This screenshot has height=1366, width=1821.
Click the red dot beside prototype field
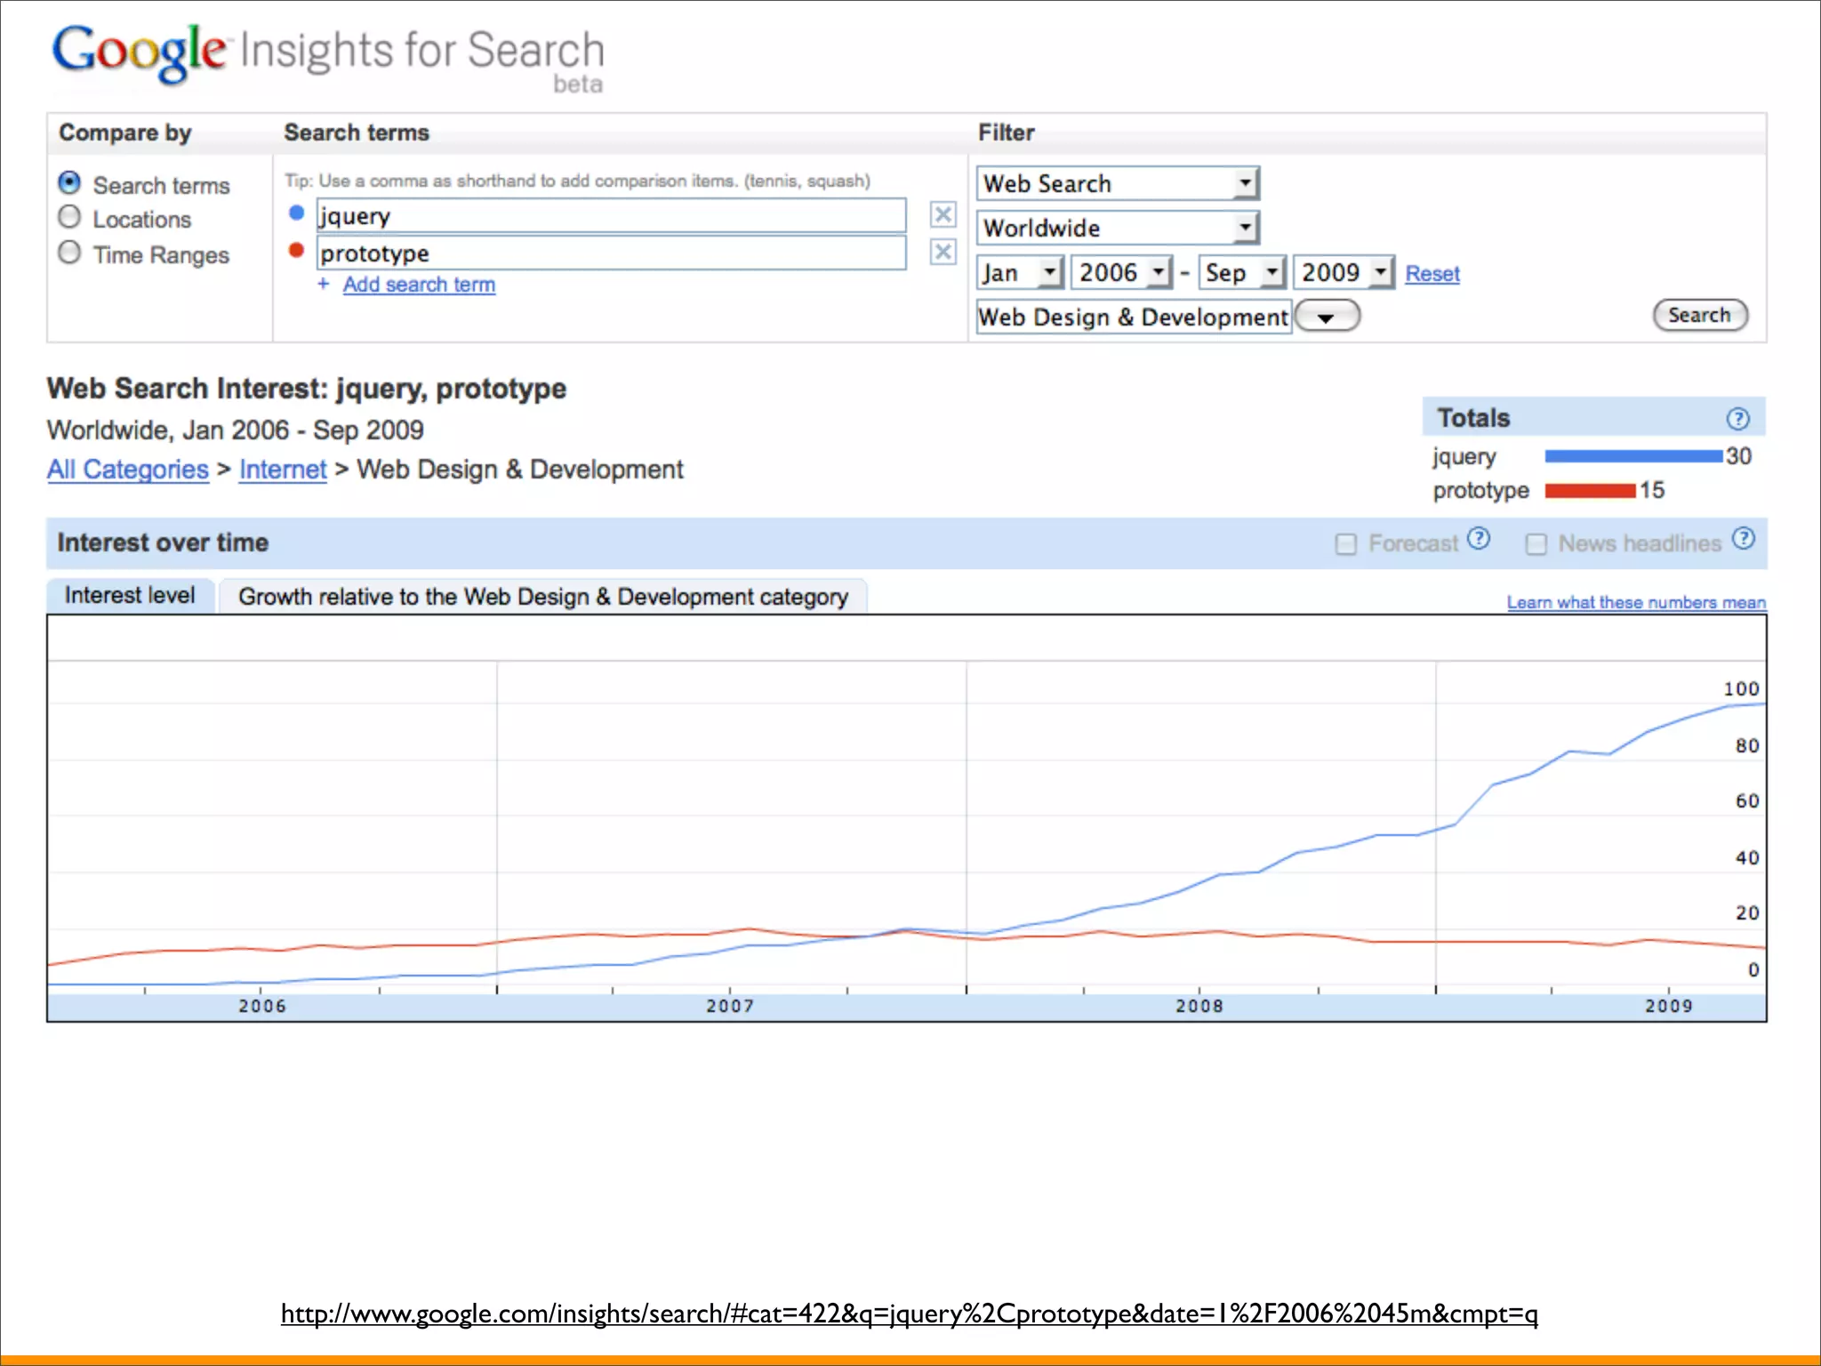[x=297, y=251]
